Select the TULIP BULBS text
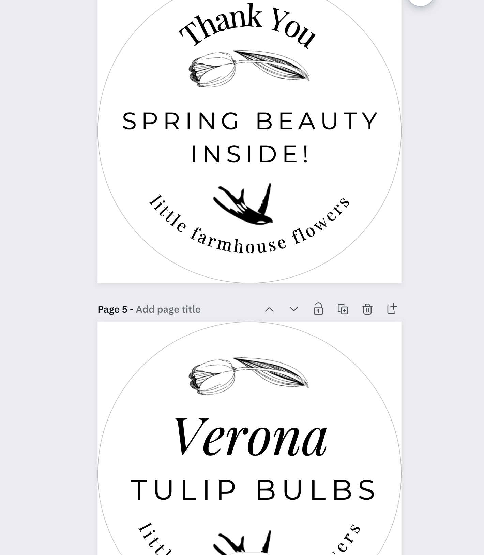The width and height of the screenshot is (484, 555). pyautogui.click(x=254, y=490)
